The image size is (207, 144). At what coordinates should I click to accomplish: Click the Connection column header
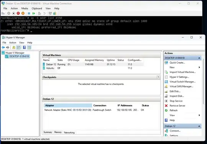[x=100, y=105]
